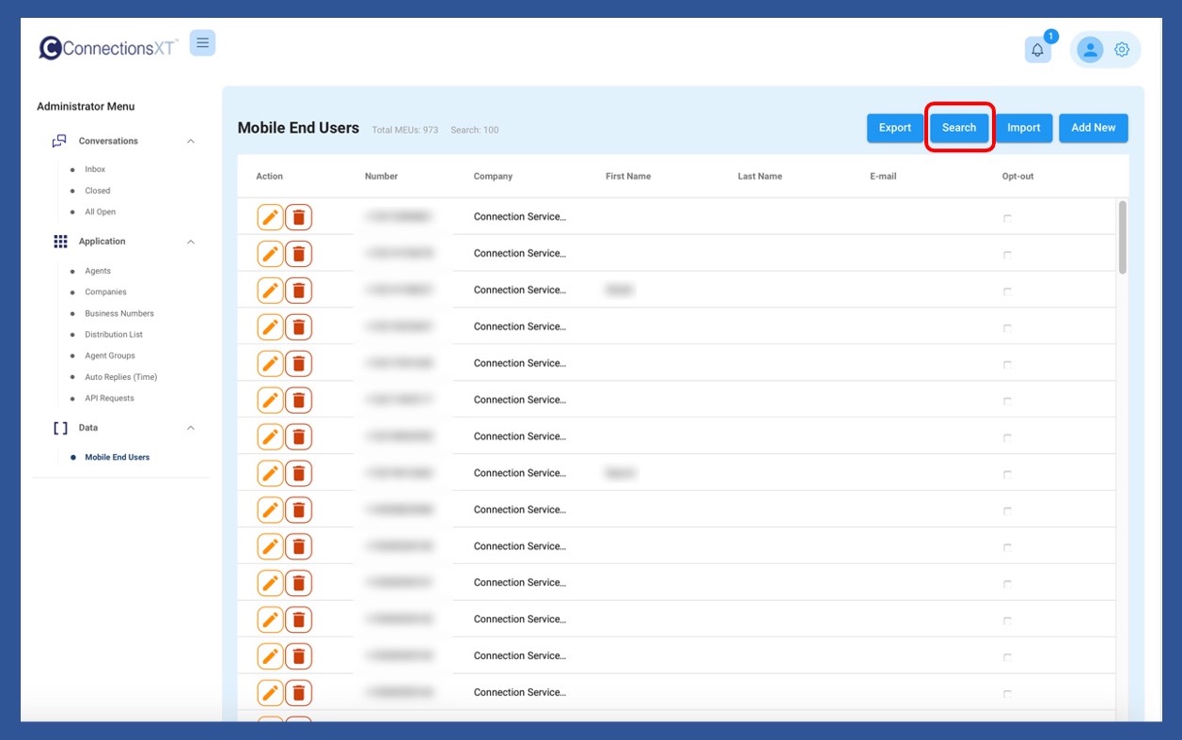
Task: Edit the third row using the pencil icon
Action: click(x=270, y=291)
